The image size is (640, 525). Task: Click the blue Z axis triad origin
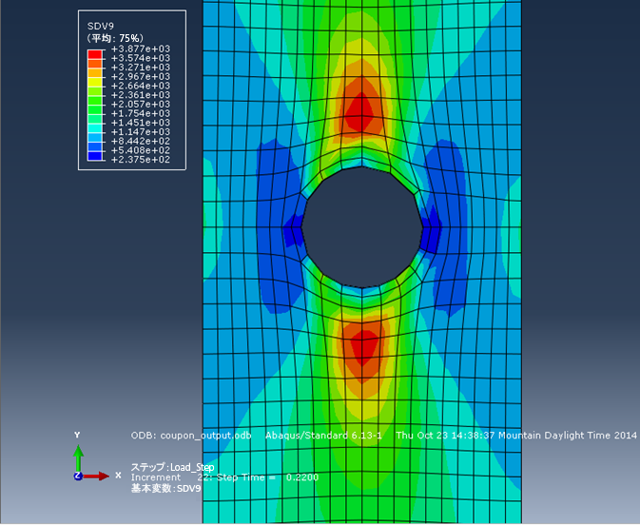[78, 476]
